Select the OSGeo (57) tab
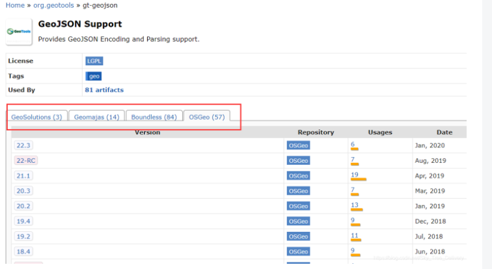492x269 pixels. pyautogui.click(x=207, y=117)
